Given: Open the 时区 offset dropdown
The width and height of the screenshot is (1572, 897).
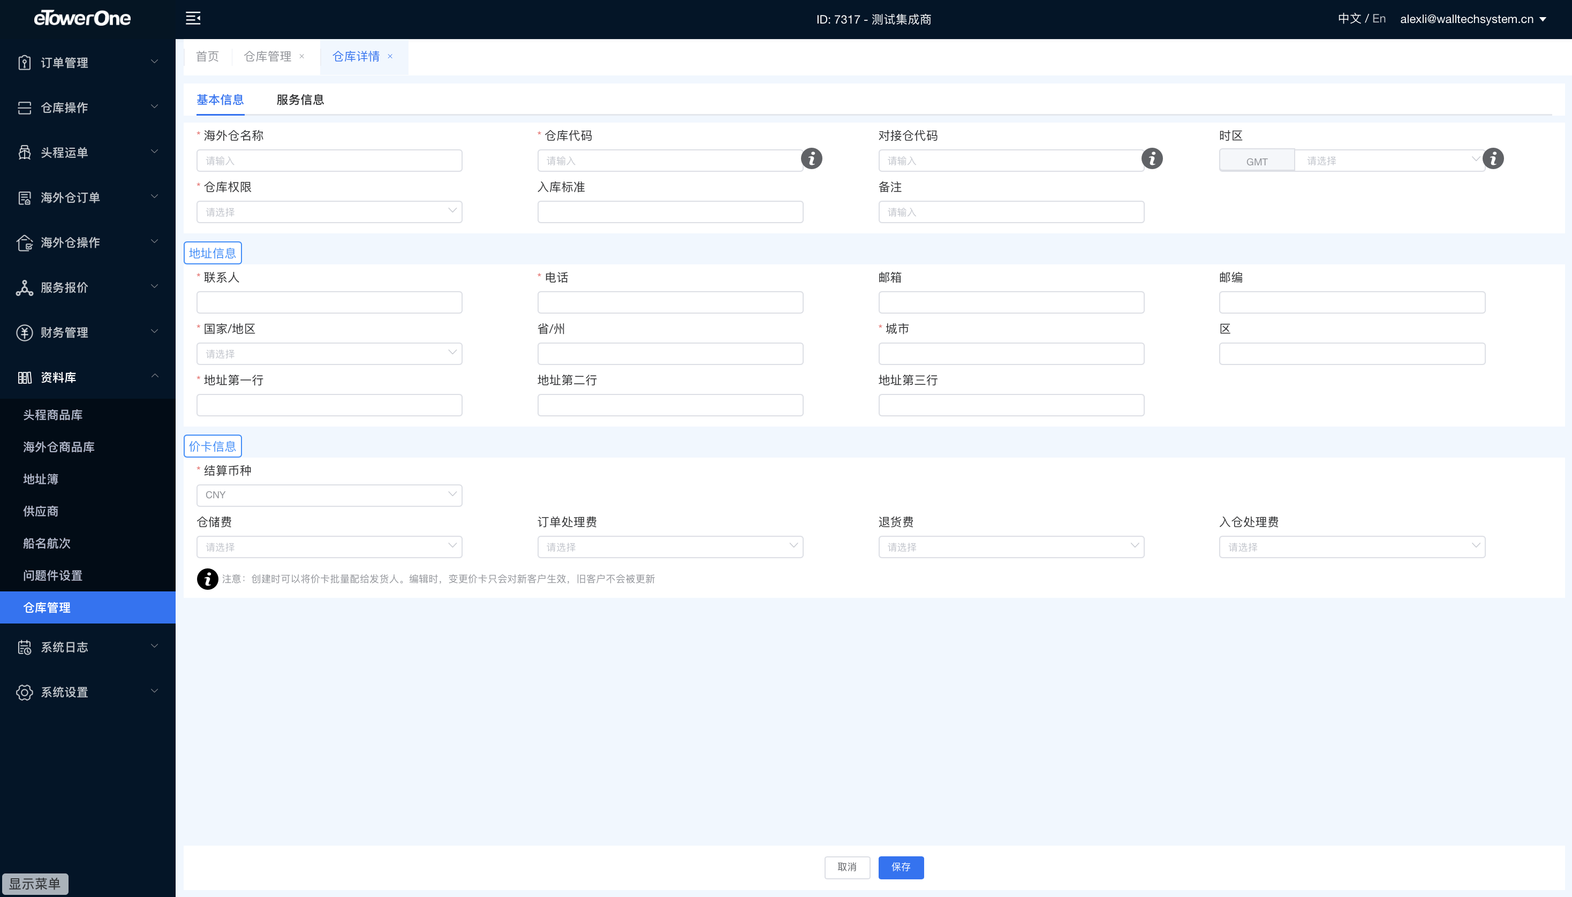Looking at the screenshot, I should point(1389,161).
